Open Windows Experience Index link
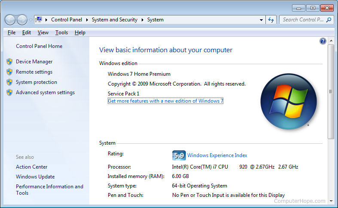The width and height of the screenshot is (338, 208). point(217,155)
